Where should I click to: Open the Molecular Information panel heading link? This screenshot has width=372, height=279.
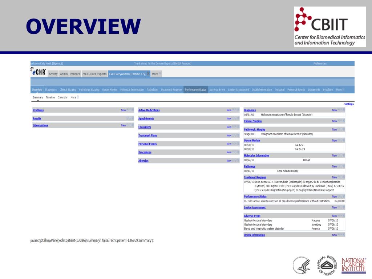click(256, 155)
